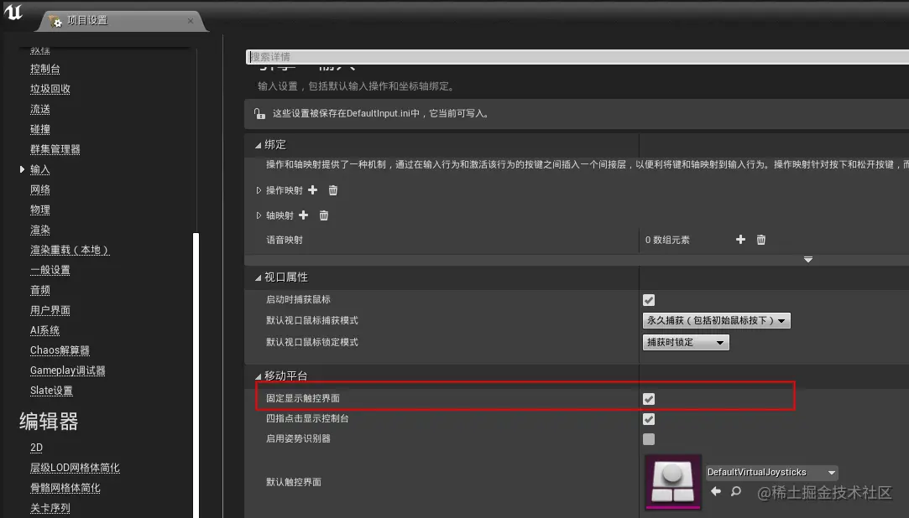Screen dimensions: 909x518
Task: Open AI系统 settings category
Action: point(44,330)
